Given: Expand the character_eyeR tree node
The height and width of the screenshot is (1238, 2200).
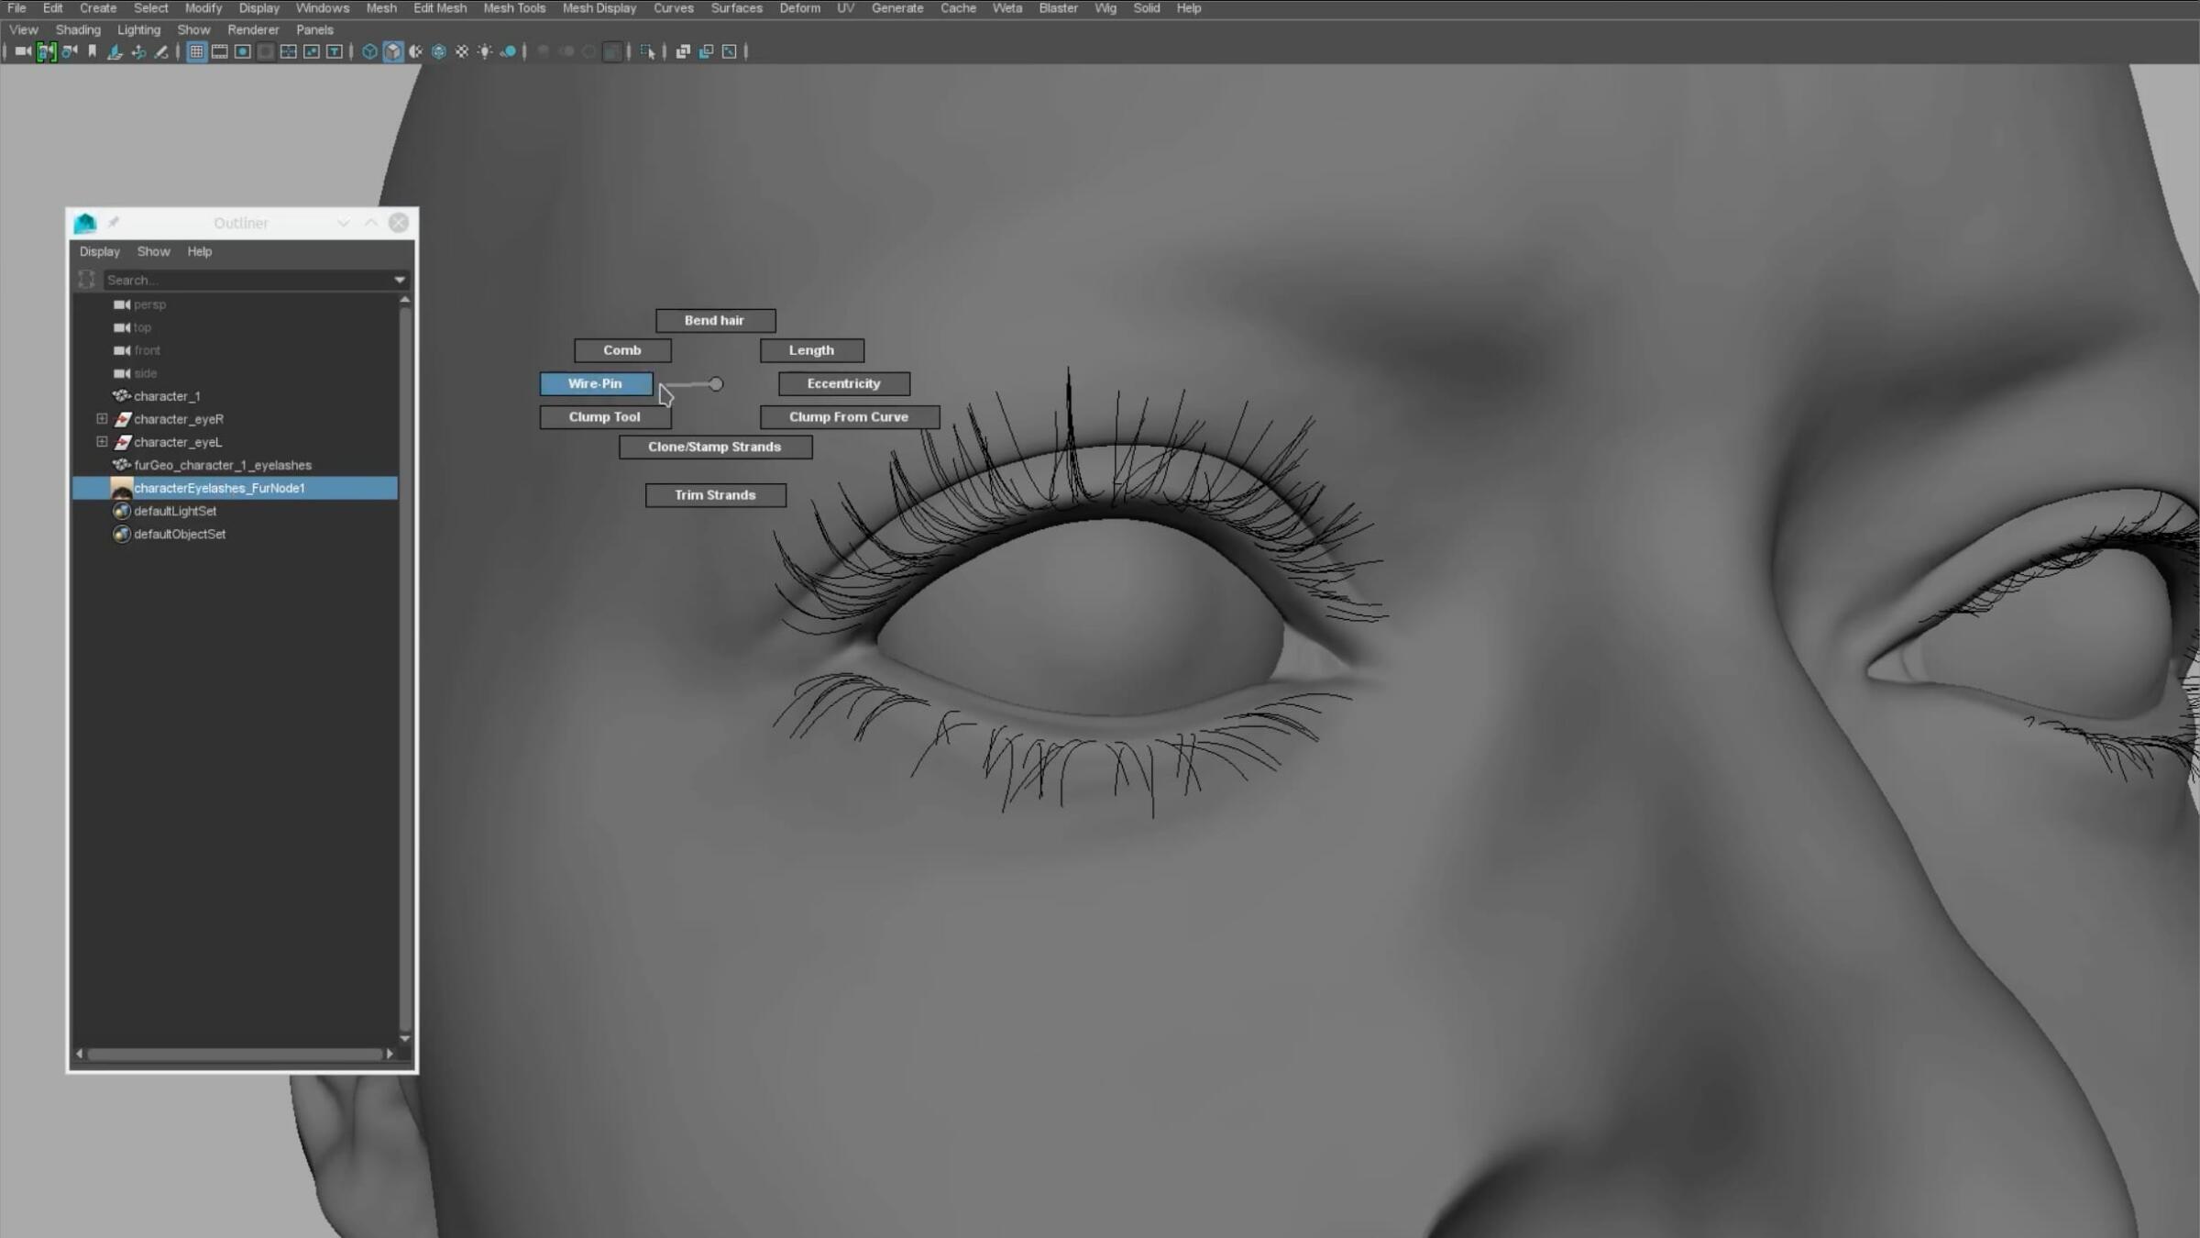Looking at the screenshot, I should tap(102, 418).
